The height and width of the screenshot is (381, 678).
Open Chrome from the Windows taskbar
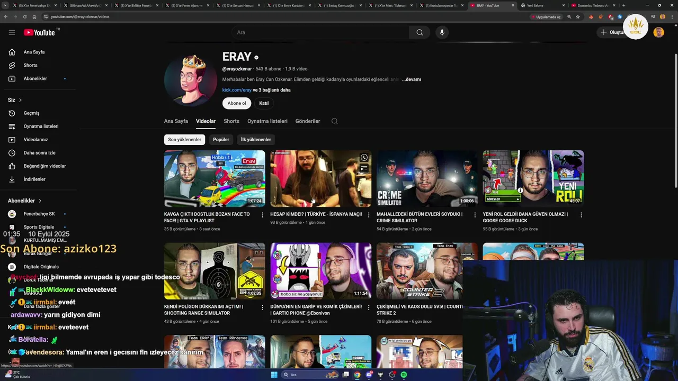coord(357,375)
